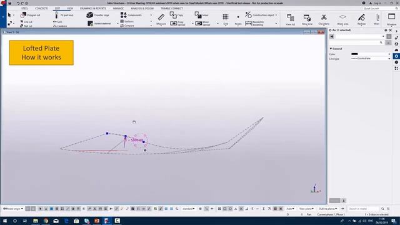Open Log in account button
The image size is (400, 225).
tap(375, 3)
